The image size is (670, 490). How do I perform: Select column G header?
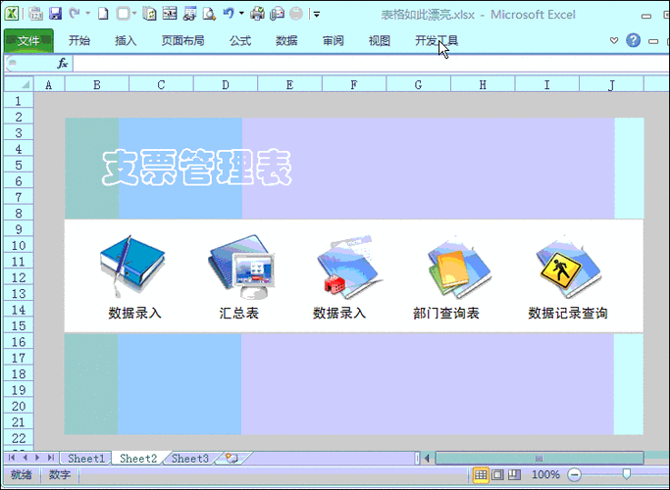[418, 84]
